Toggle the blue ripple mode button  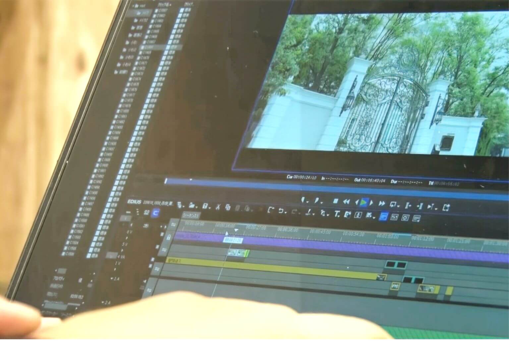[156, 213]
